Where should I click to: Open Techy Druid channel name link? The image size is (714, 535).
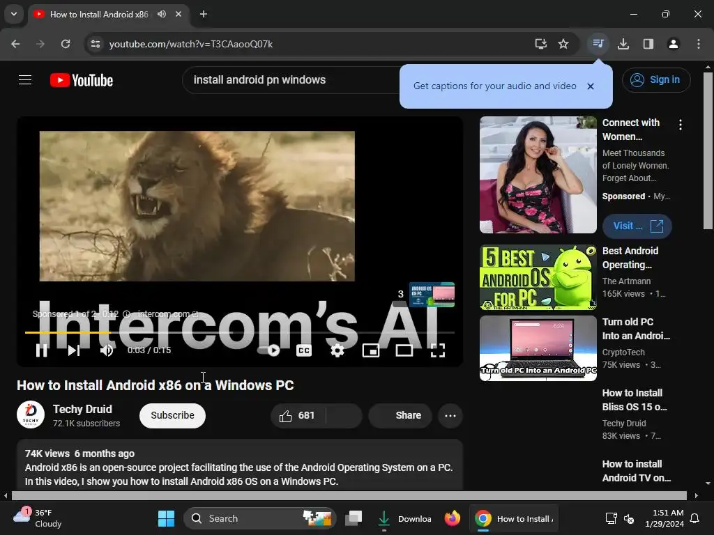pyautogui.click(x=82, y=409)
